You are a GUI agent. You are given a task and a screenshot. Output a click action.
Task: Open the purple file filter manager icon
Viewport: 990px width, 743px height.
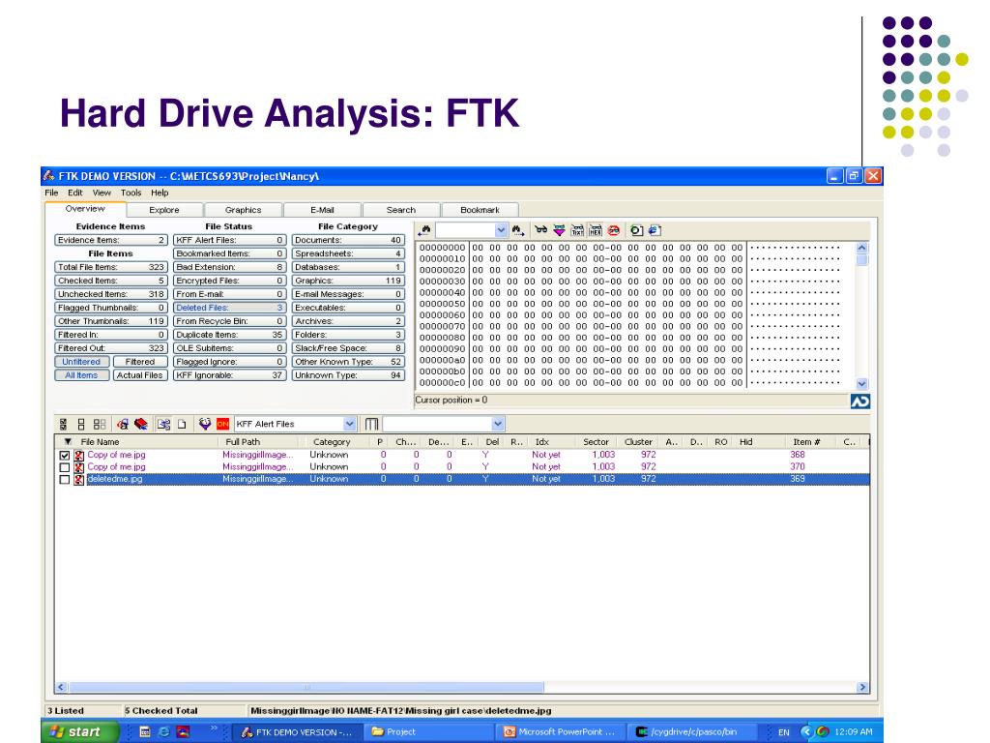coord(205,424)
